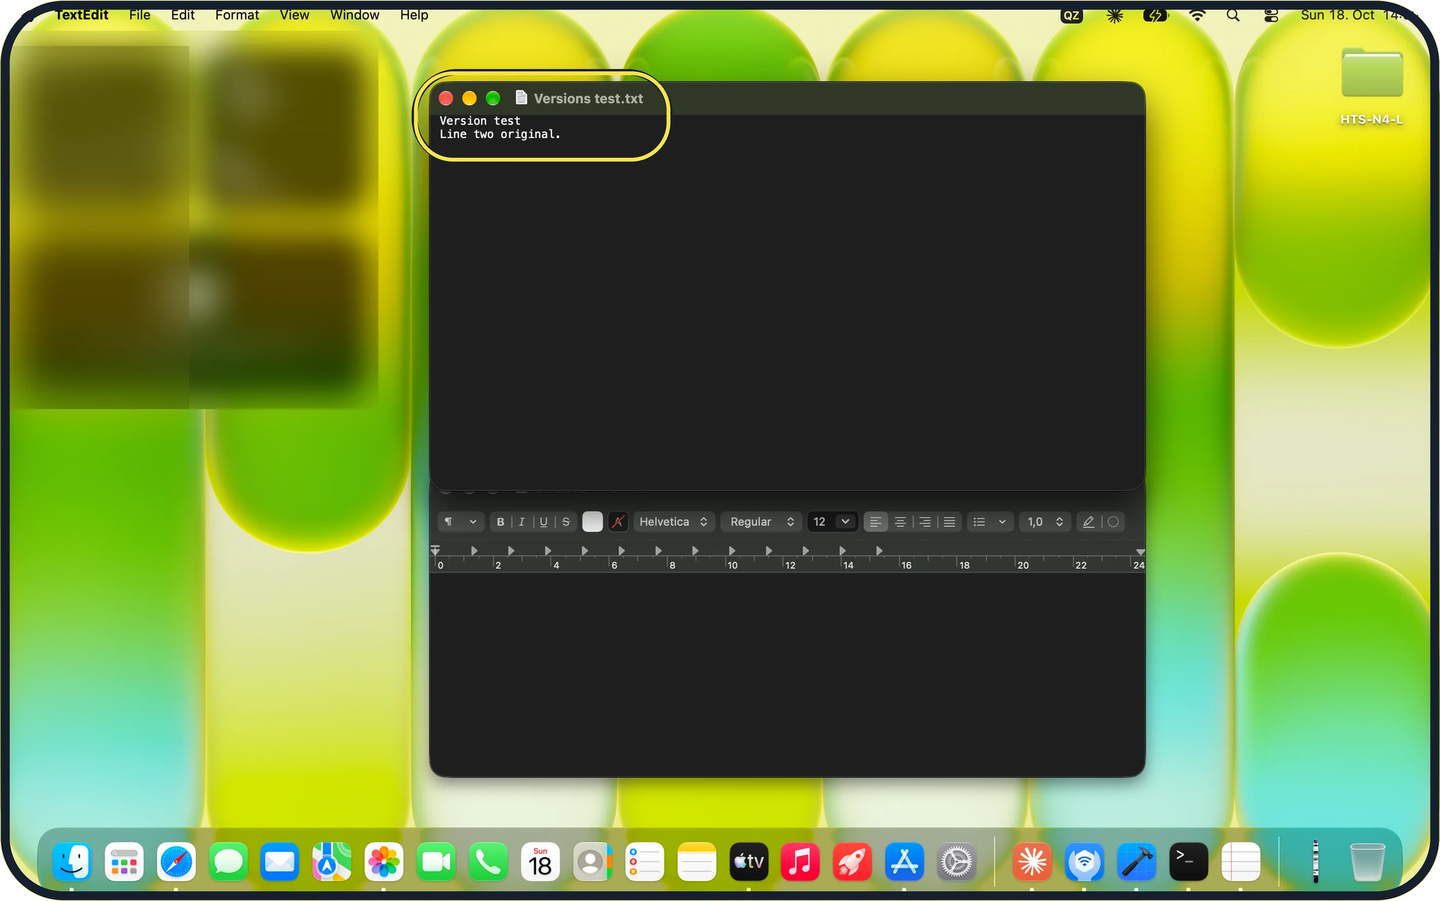Click the 'Line two original.' text
1440x901 pixels.
(x=500, y=134)
